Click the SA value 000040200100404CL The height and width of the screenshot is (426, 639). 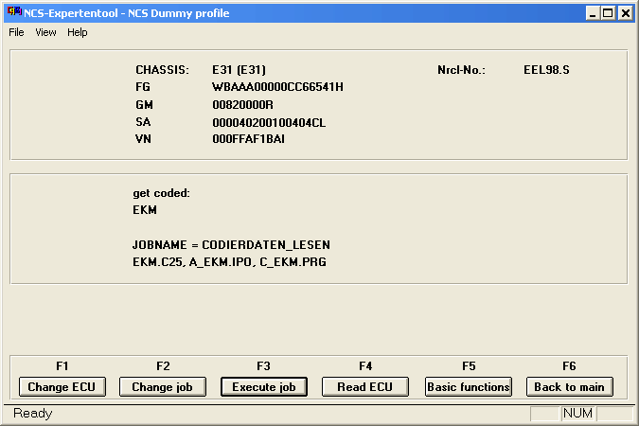269,122
